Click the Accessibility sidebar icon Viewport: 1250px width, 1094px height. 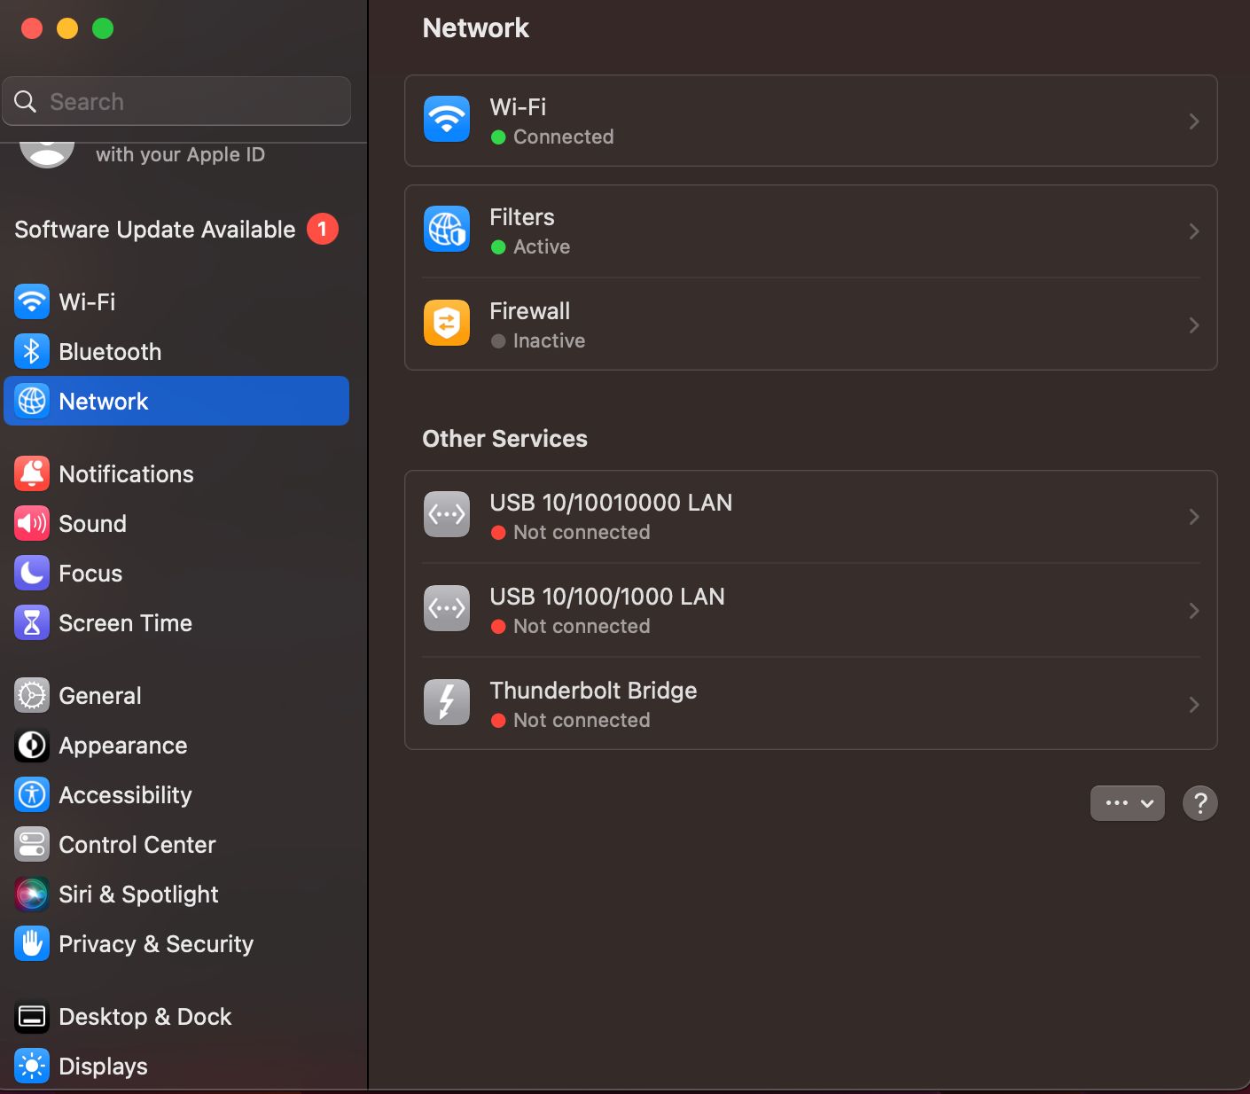click(32, 795)
